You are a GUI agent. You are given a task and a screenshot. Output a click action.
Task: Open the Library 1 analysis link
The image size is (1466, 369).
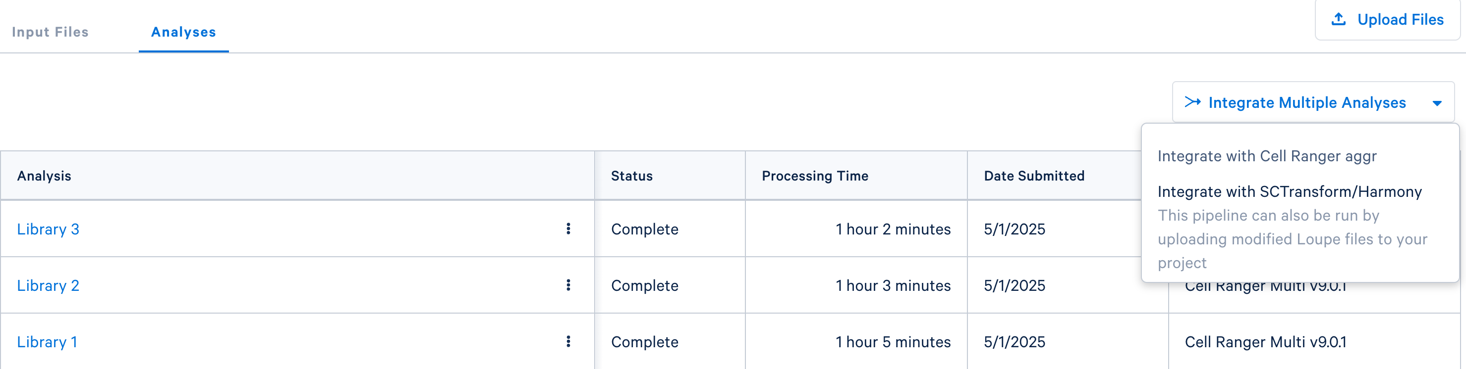point(47,342)
